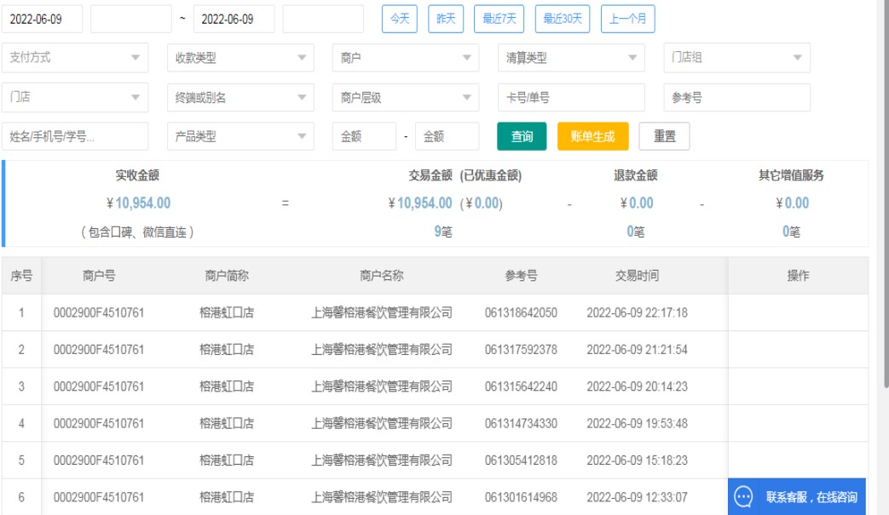This screenshot has width=889, height=515.
Task: Expand the 收款类型 dropdown
Action: 240,58
